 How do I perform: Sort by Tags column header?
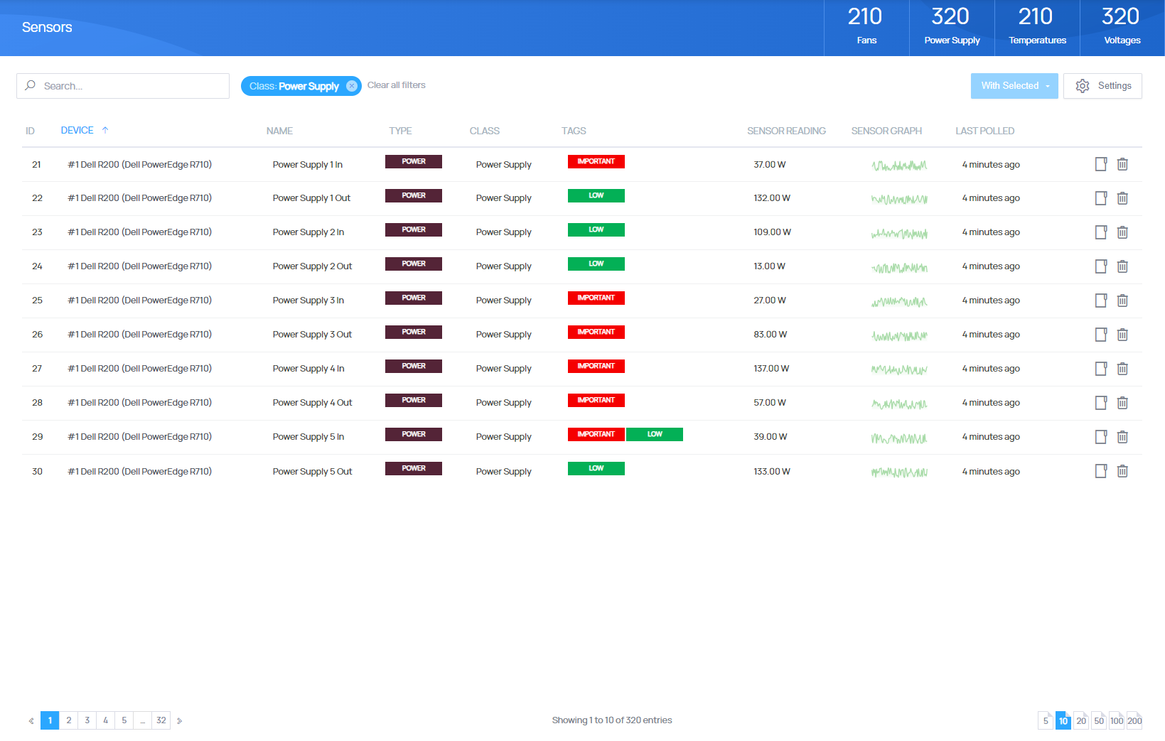point(574,131)
